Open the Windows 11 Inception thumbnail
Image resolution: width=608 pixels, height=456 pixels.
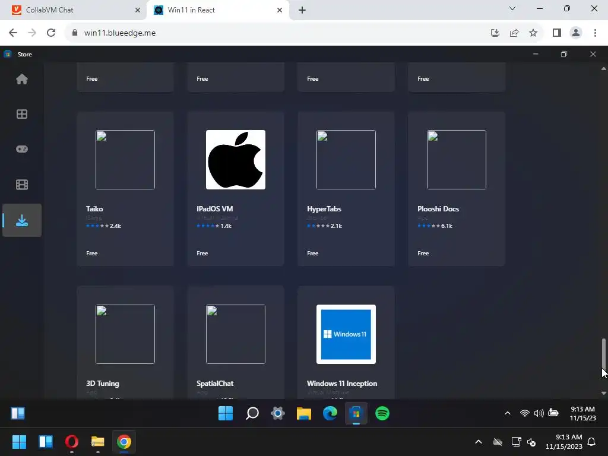click(346, 334)
